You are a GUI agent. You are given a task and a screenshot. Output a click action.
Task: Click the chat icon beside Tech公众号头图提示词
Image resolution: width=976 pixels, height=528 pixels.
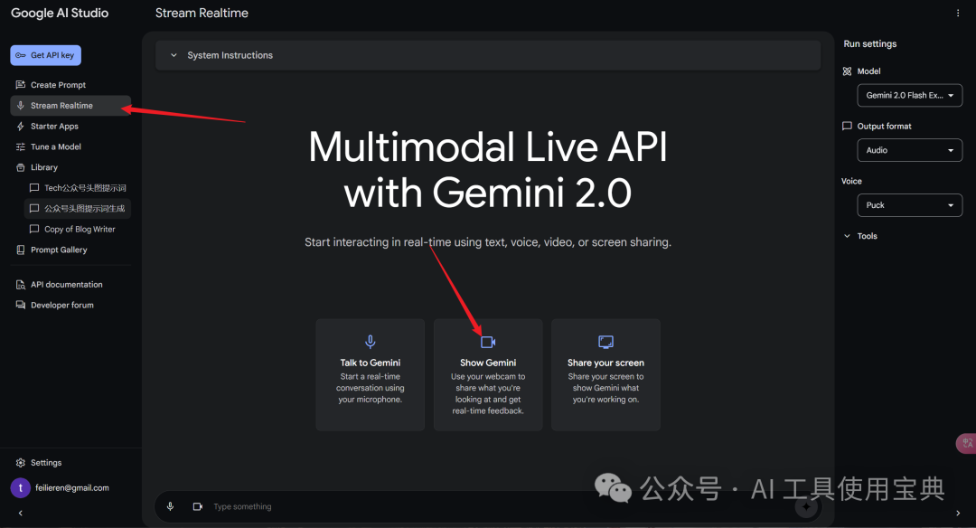[34, 187]
